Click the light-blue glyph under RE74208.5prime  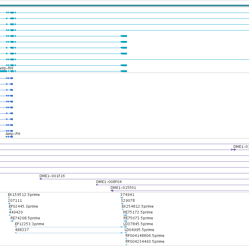(x=12, y=221)
